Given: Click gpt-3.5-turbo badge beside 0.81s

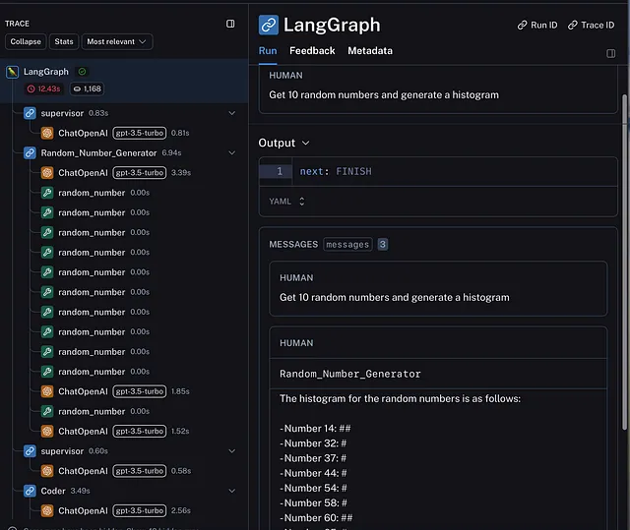Looking at the screenshot, I should (140, 133).
